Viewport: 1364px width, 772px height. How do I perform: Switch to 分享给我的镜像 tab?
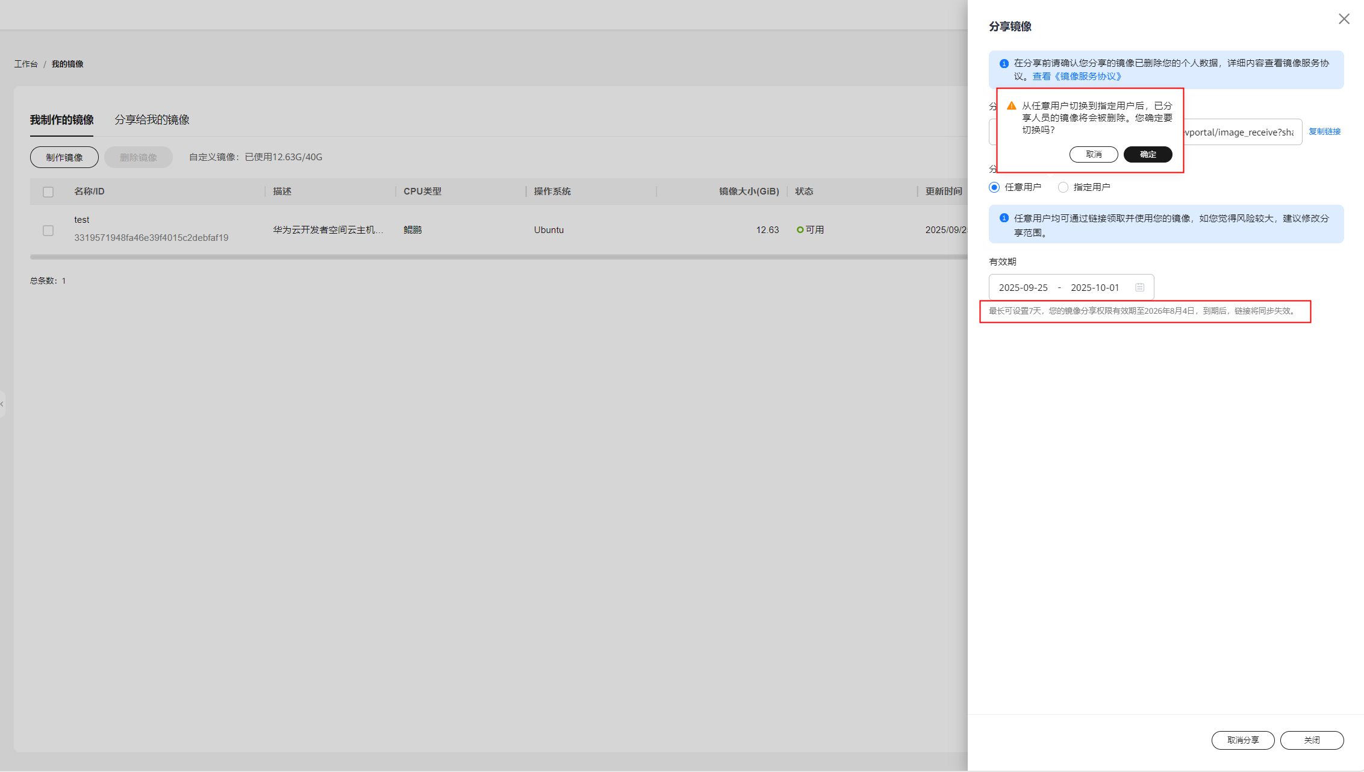[152, 120]
